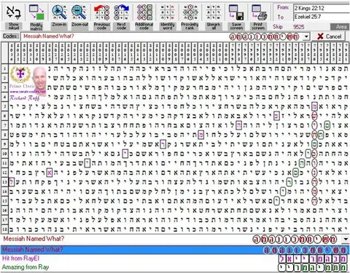Viewport: 350px width, 273px height.
Task: Click row number 18 header
Action: pyautogui.click(x=4, y=229)
